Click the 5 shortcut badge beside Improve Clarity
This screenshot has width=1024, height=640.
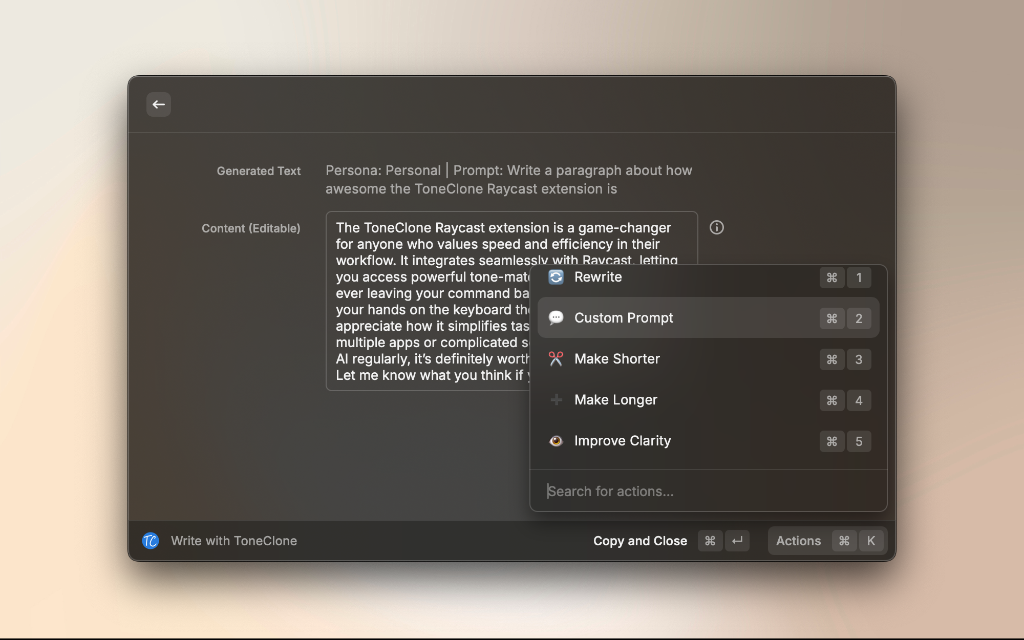pyautogui.click(x=859, y=441)
